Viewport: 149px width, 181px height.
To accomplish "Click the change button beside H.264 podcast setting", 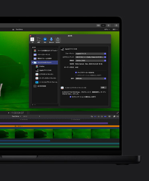I will (x=103, y=88).
